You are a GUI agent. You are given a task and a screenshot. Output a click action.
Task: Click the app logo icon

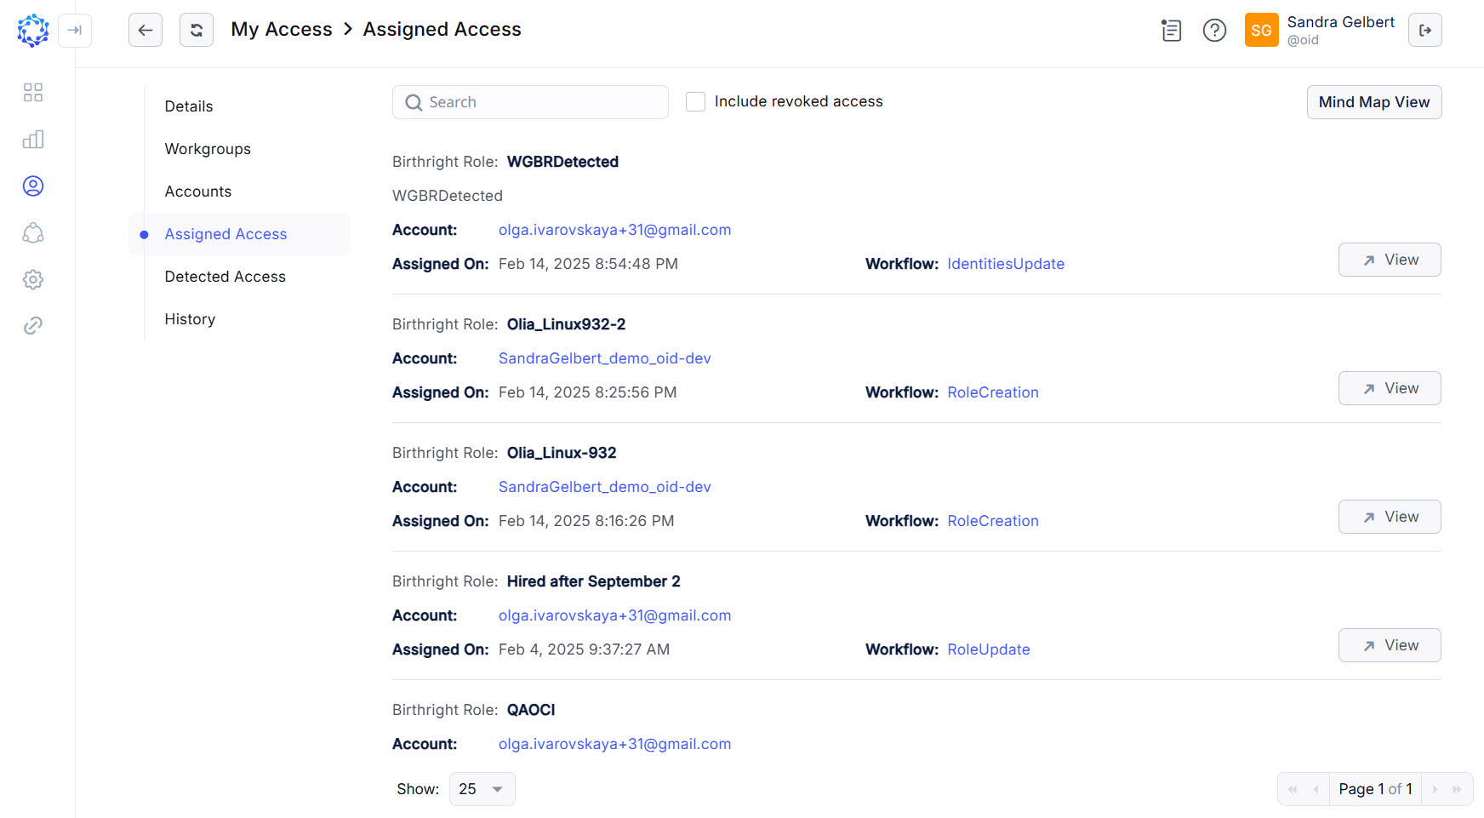(33, 31)
